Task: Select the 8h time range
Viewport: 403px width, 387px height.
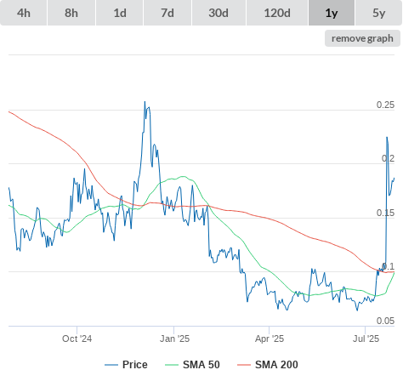Action: pyautogui.click(x=71, y=13)
